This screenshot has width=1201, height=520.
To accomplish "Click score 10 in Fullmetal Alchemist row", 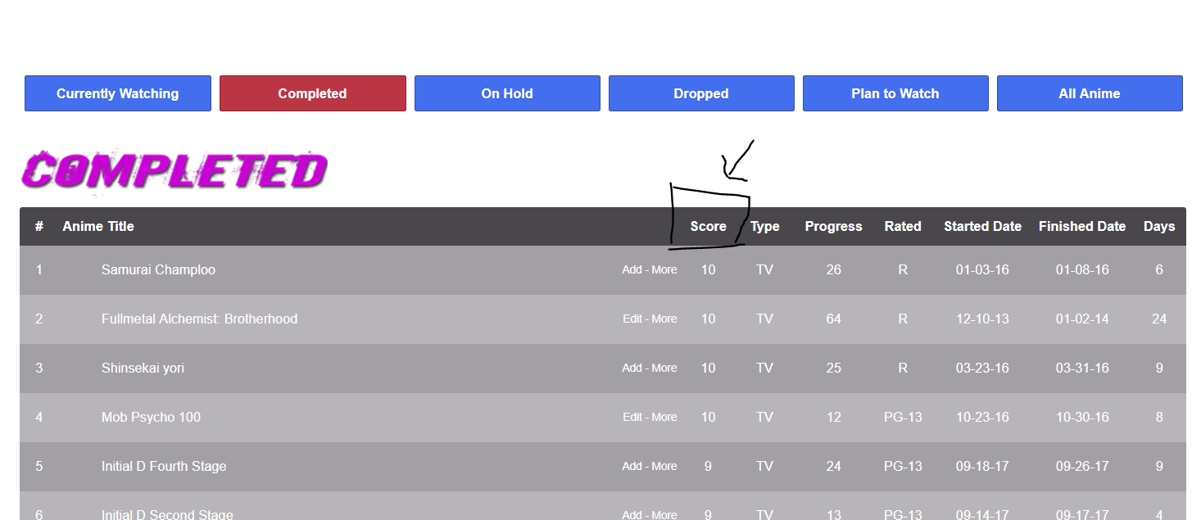I will [x=708, y=319].
